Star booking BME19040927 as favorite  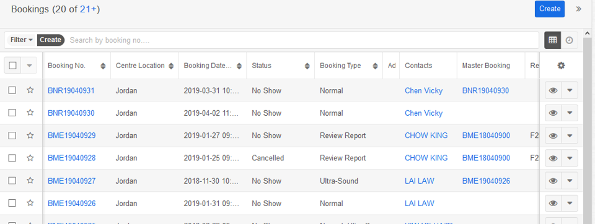(30, 181)
